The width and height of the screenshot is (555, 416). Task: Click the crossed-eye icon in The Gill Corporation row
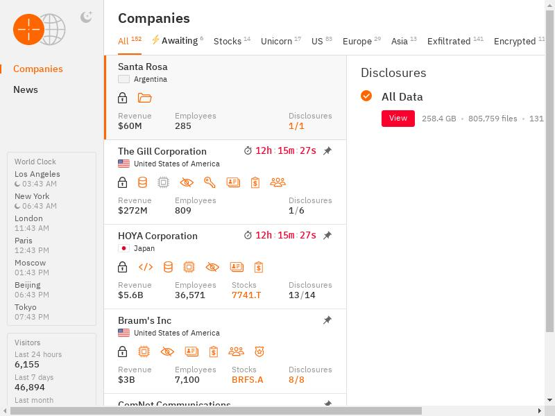[187, 182]
